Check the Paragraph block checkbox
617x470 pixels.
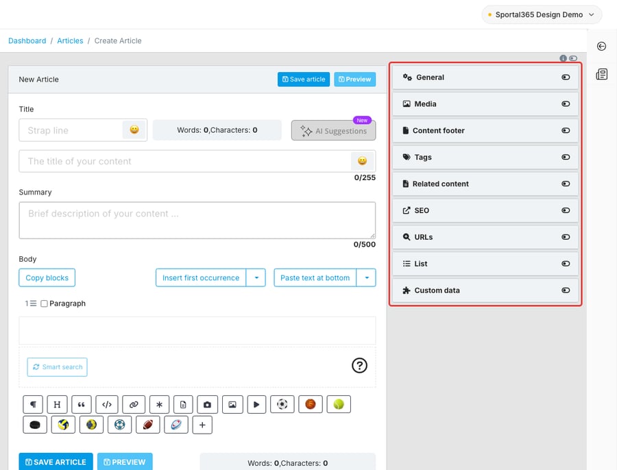tap(44, 304)
